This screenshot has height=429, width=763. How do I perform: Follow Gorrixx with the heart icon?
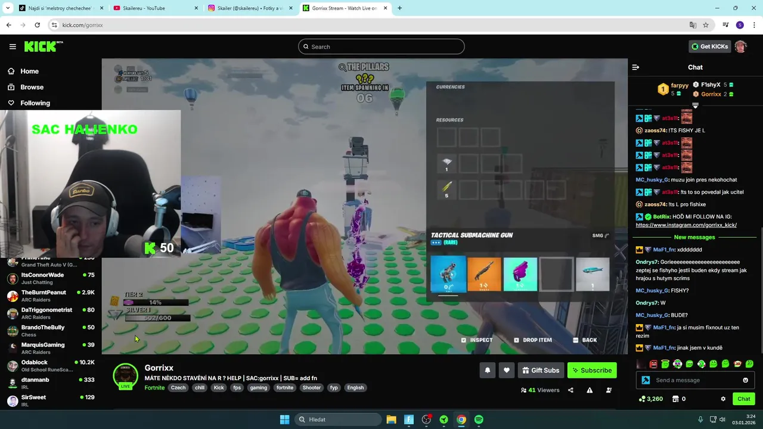(x=506, y=371)
